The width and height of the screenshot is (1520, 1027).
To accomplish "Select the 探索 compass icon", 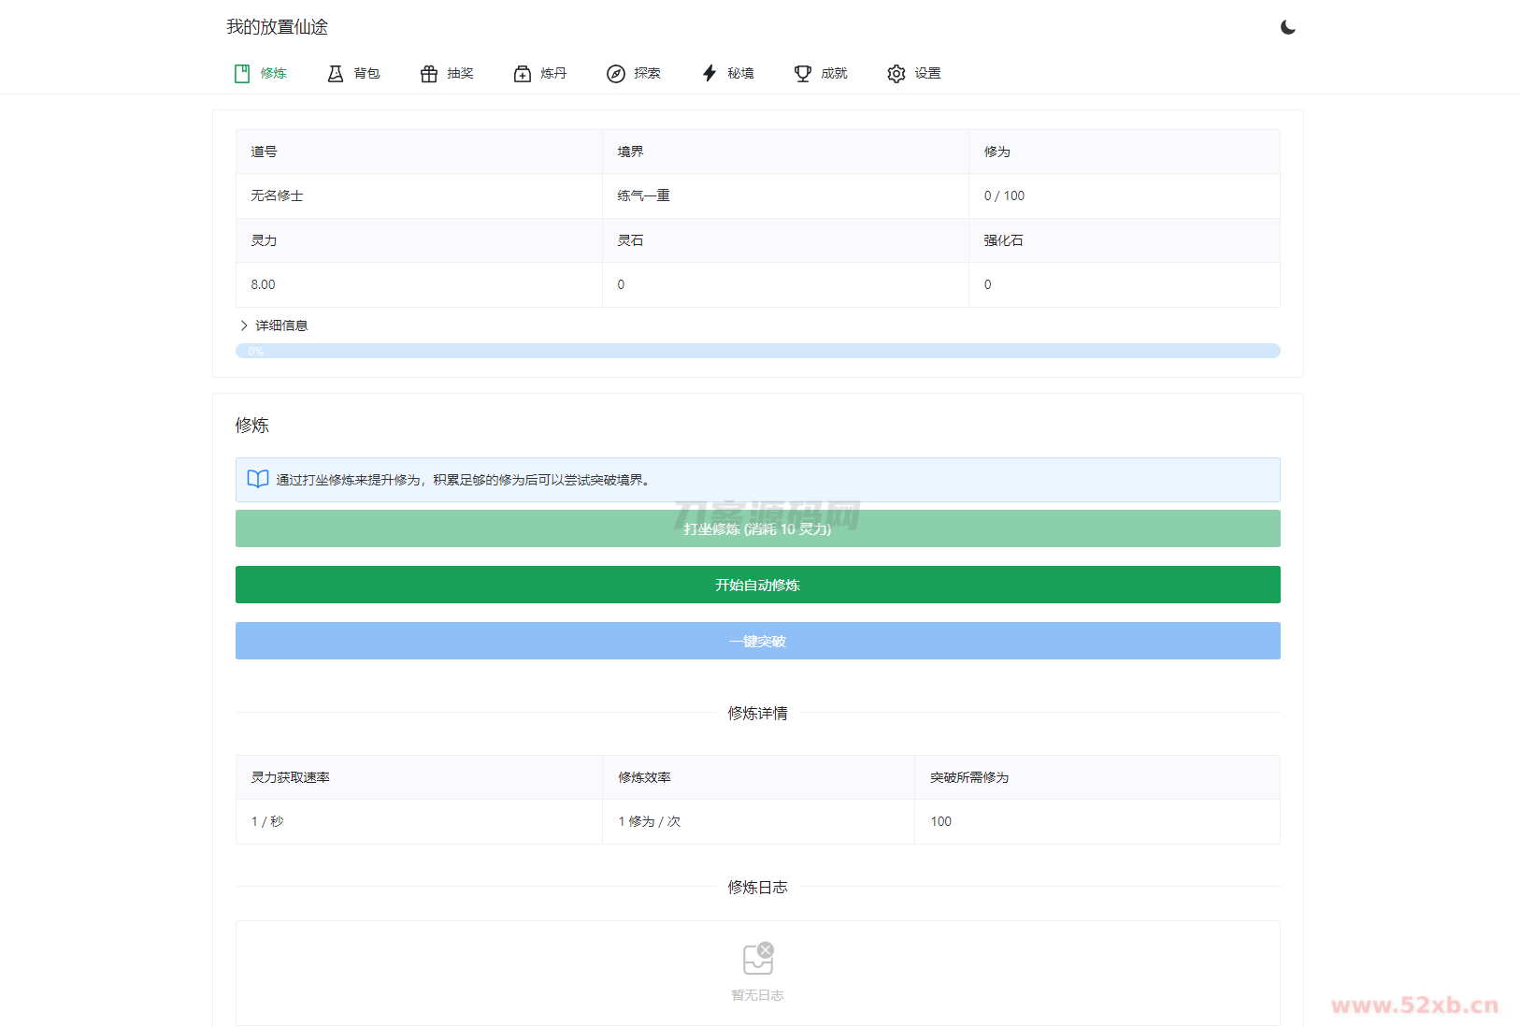I will (x=615, y=73).
